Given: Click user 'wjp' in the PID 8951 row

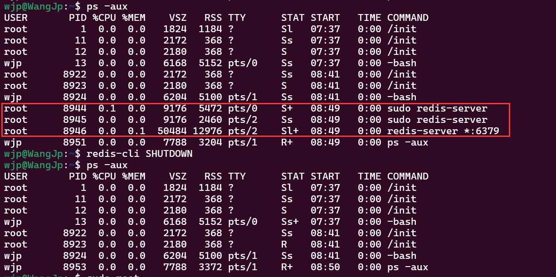Looking at the screenshot, I should [x=13, y=142].
